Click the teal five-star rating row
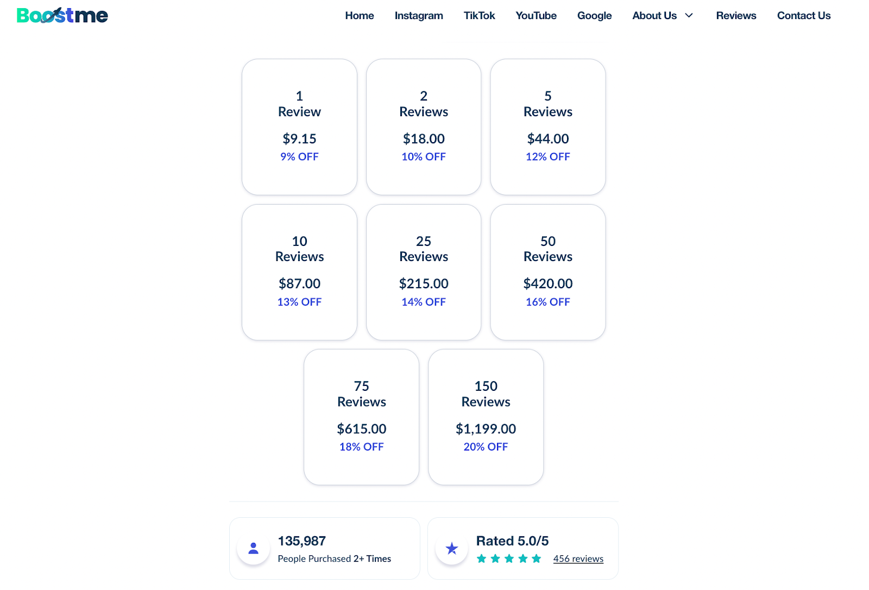Image resolution: width=869 pixels, height=590 pixels. tap(508, 559)
